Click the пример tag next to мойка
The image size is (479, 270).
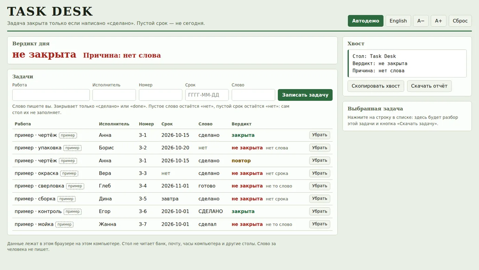64,224
